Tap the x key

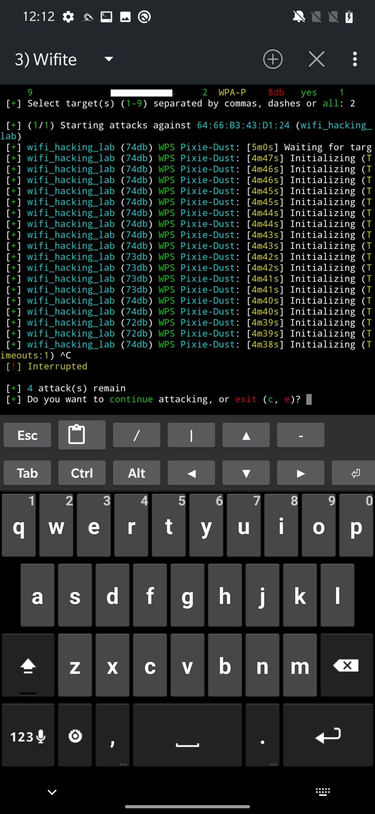click(112, 665)
